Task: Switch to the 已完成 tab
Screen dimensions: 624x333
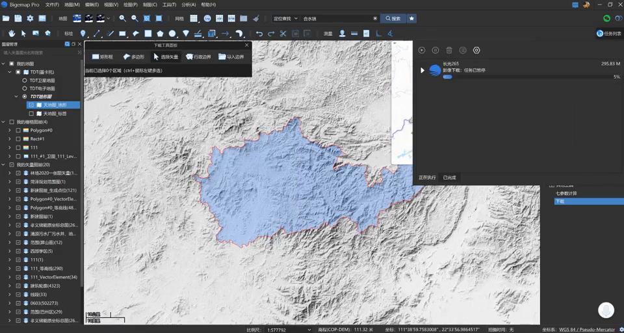Action: pos(449,178)
